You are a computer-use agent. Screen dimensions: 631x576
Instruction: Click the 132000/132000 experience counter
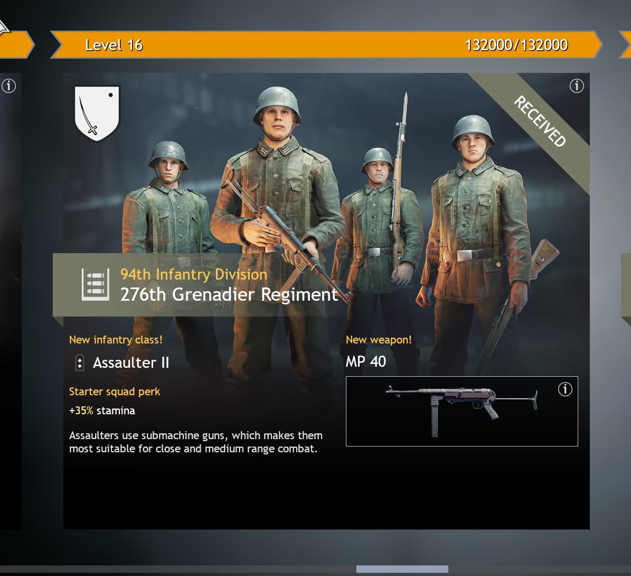coord(516,45)
